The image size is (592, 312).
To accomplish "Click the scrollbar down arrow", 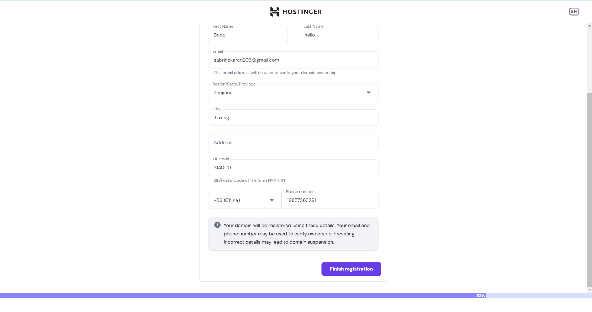I will coord(589,290).
